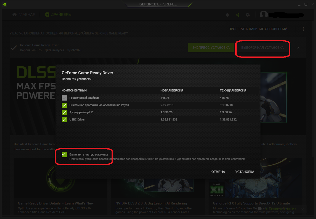Screen dimensions: 316x219
Task: Click the user profile avatar
Action: [264, 15]
